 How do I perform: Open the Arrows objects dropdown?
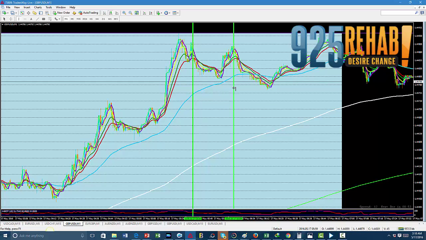click(57, 19)
